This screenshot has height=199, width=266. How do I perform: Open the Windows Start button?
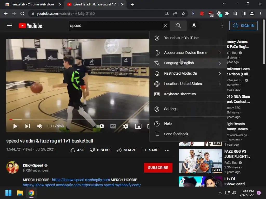(8, 193)
